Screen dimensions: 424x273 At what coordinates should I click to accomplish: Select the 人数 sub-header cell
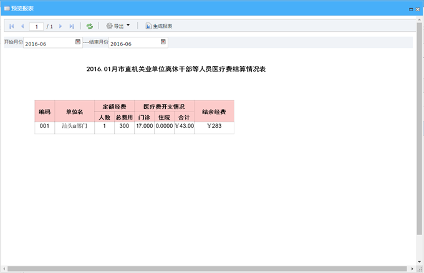pos(104,117)
